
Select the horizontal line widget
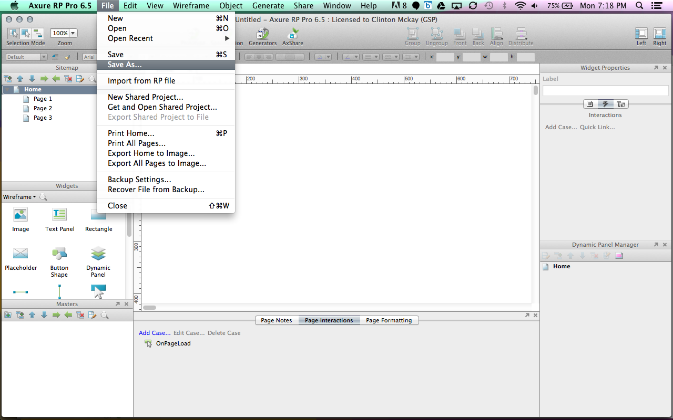point(21,292)
